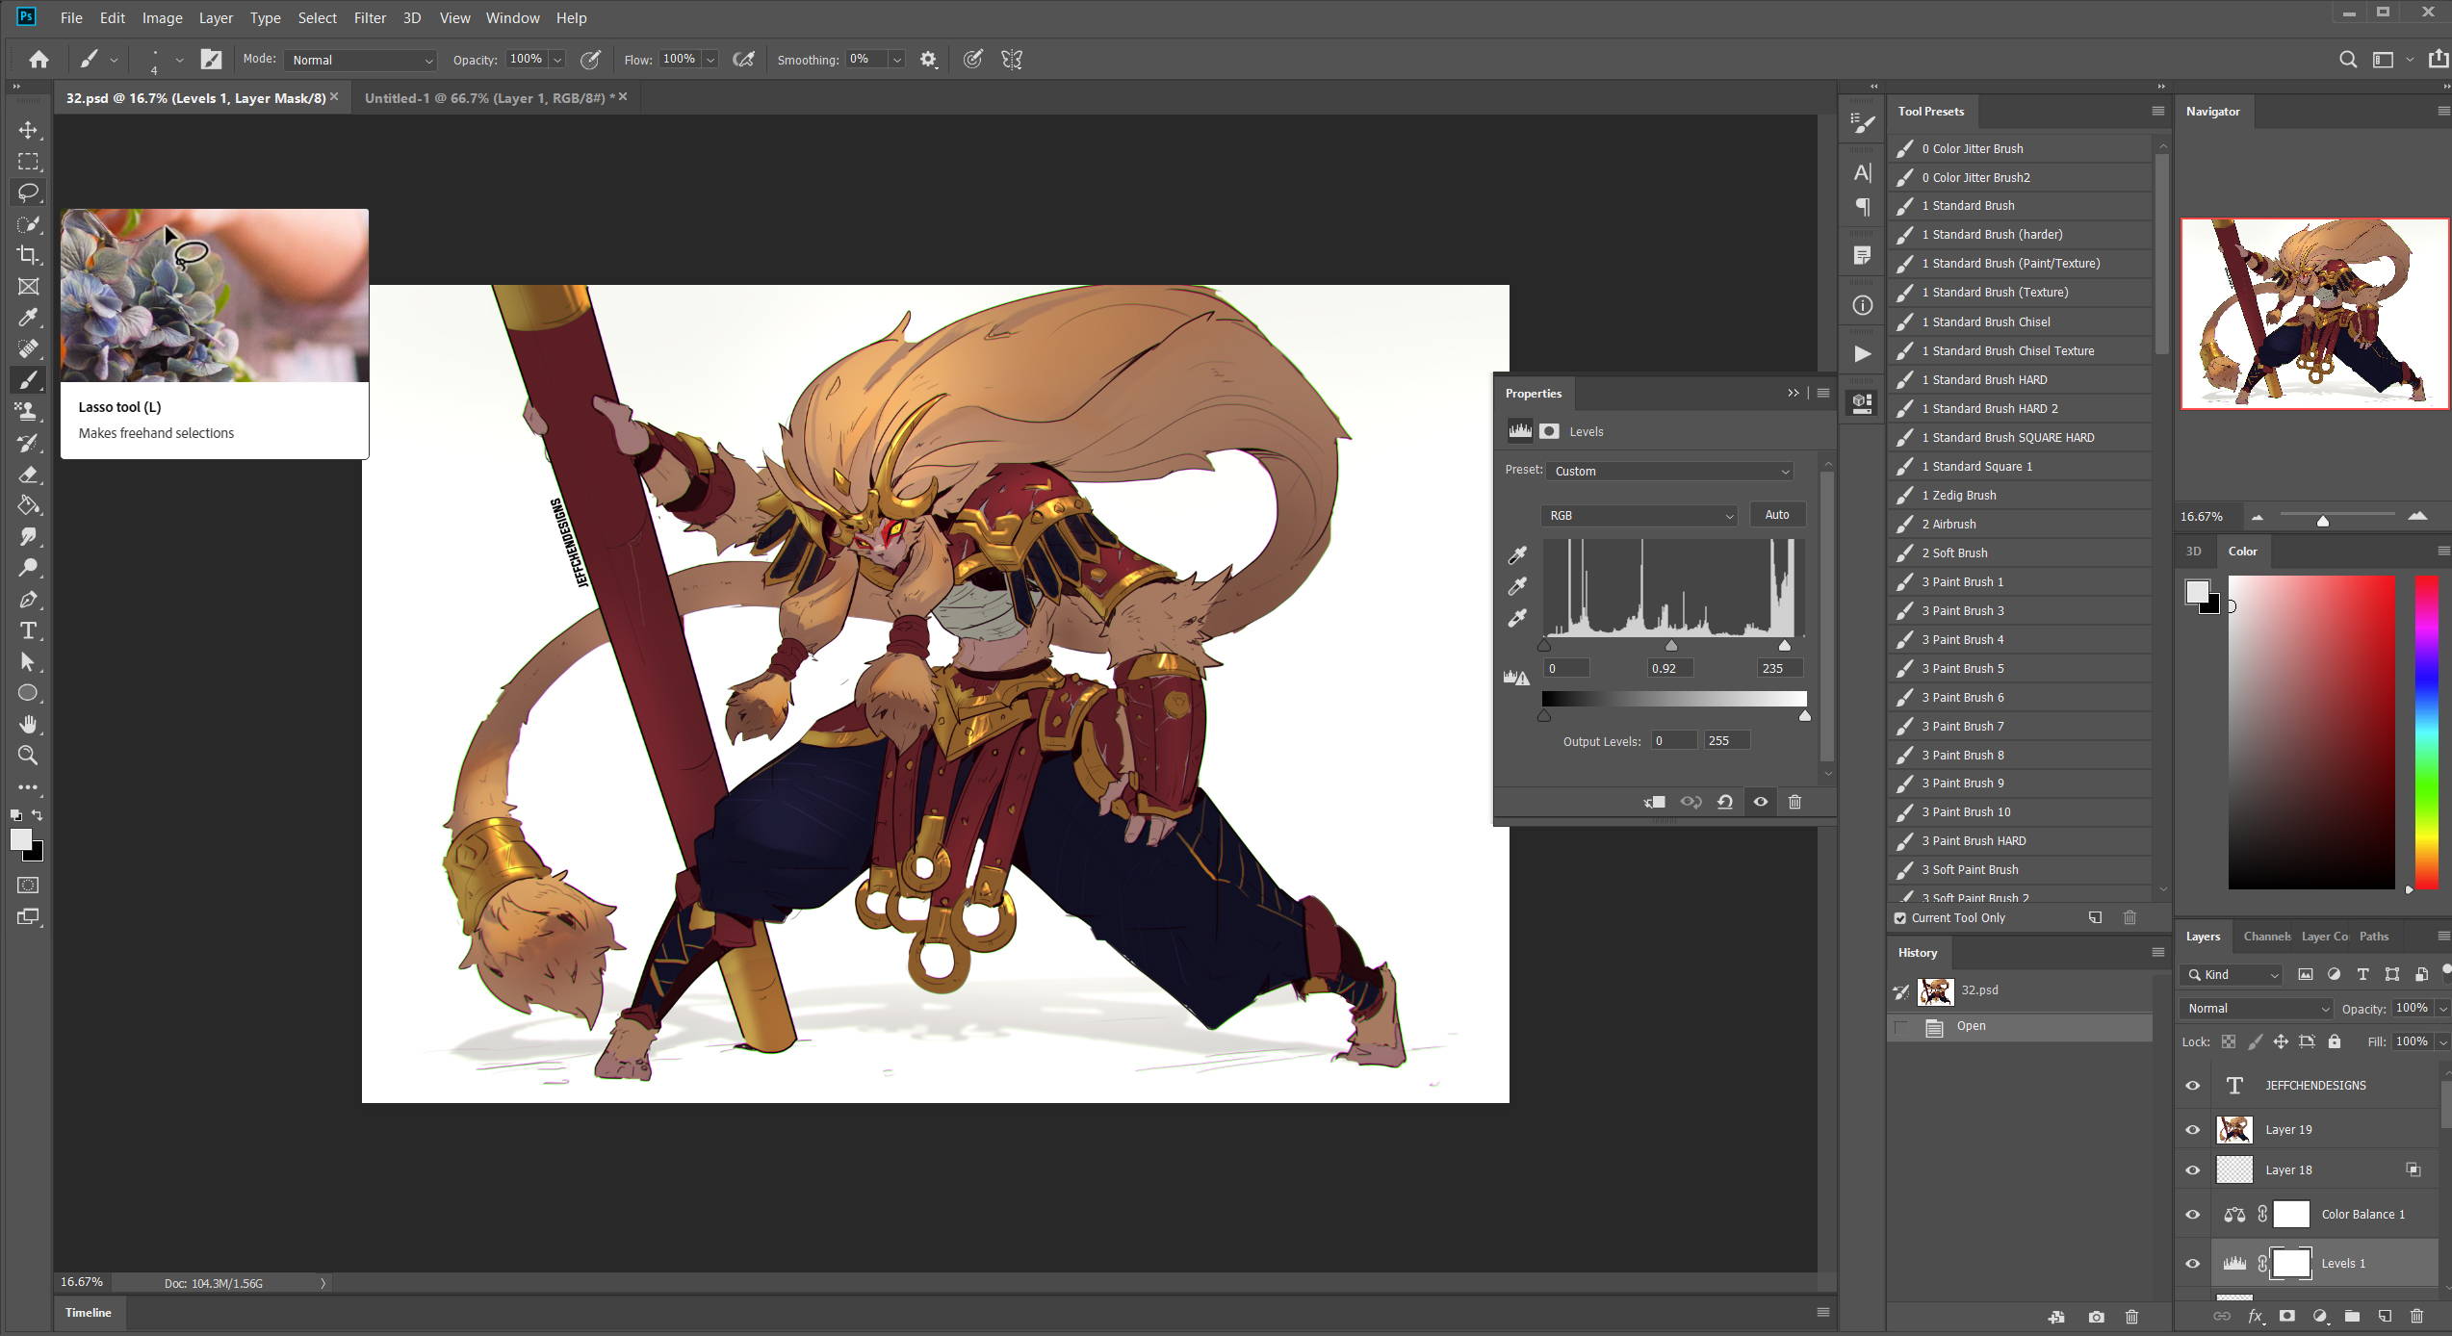Hide Color Balance 1 layer
Viewport: 2452px width, 1336px height.
[2193, 1215]
